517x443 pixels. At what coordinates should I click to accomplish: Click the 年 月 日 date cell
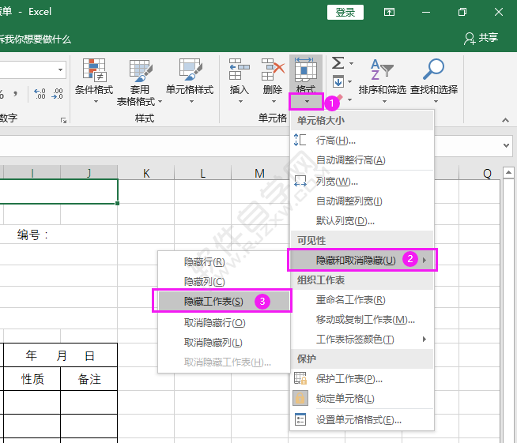click(x=60, y=355)
